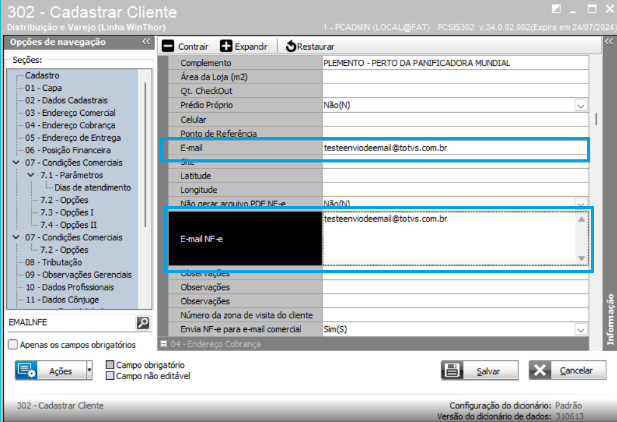Screen dimensions: 617x422
Task: Click the Cancelar button
Action: click(567, 370)
